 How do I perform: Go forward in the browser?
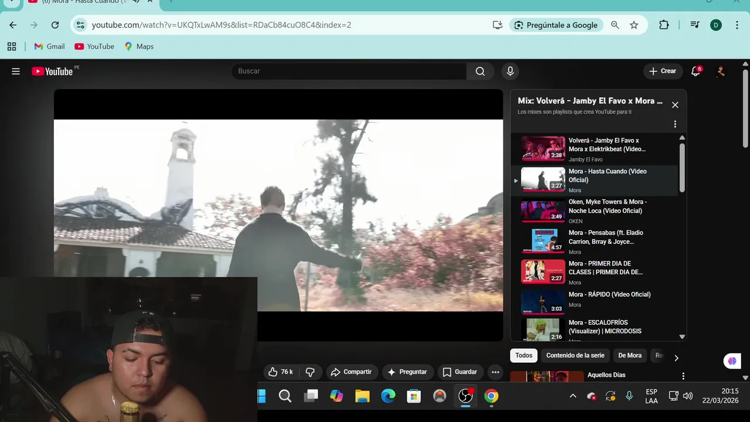point(34,25)
